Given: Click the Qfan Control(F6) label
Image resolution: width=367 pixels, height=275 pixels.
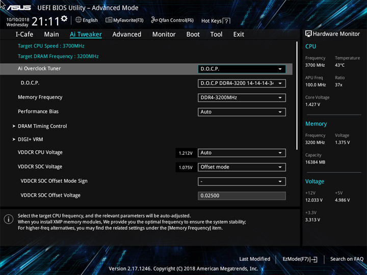Looking at the screenshot, I should pos(176,20).
